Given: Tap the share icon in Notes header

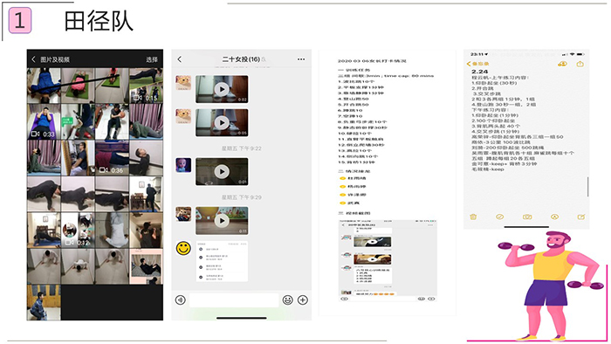Looking at the screenshot, I should point(580,64).
